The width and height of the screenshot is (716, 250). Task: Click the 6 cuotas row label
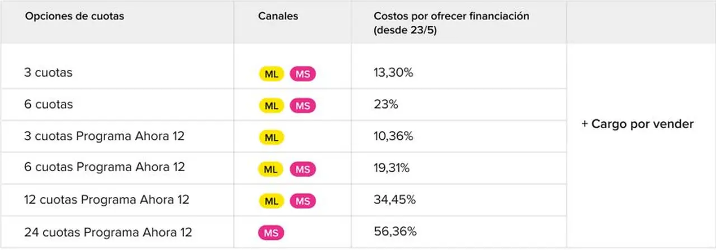49,105
